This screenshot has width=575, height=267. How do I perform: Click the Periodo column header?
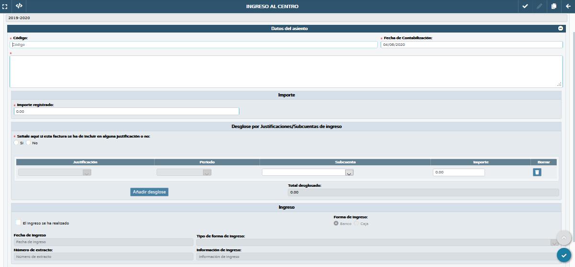click(207, 162)
